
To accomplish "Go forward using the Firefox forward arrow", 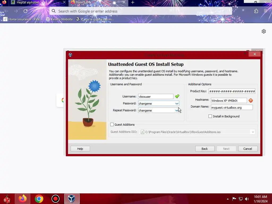I will click(x=16, y=11).
